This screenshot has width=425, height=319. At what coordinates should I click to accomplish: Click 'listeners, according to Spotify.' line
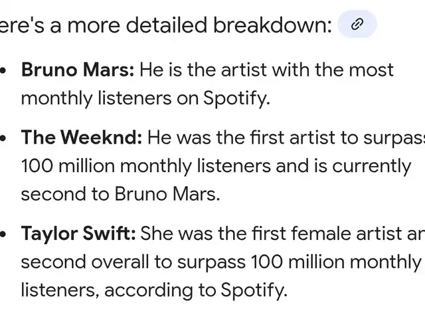[x=154, y=290]
